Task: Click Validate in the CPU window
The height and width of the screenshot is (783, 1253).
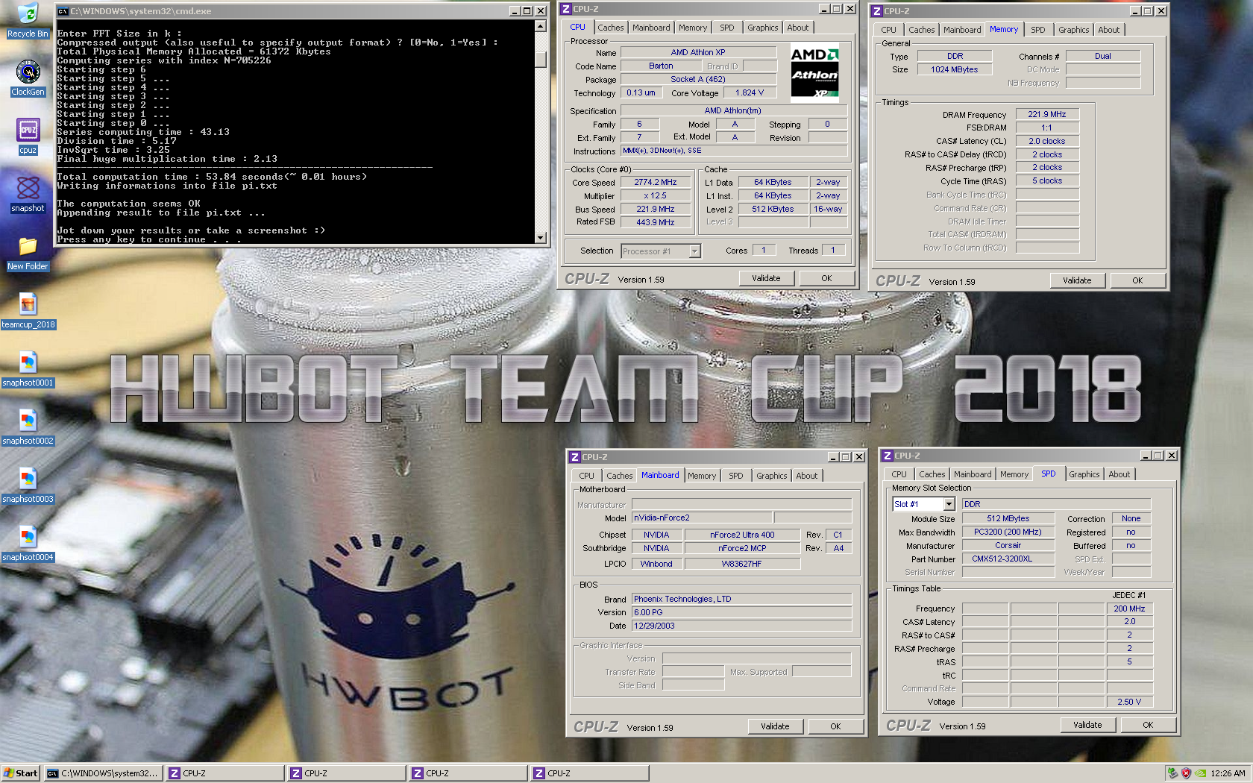Action: [x=766, y=278]
